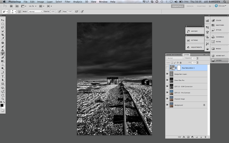229x143 pixels.
Task: Select the Spot Healing Brush tool
Action: (3, 43)
